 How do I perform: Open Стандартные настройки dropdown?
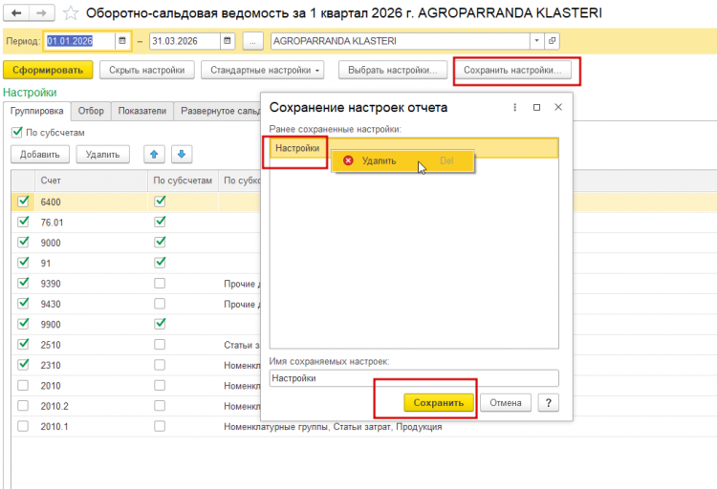(x=263, y=70)
